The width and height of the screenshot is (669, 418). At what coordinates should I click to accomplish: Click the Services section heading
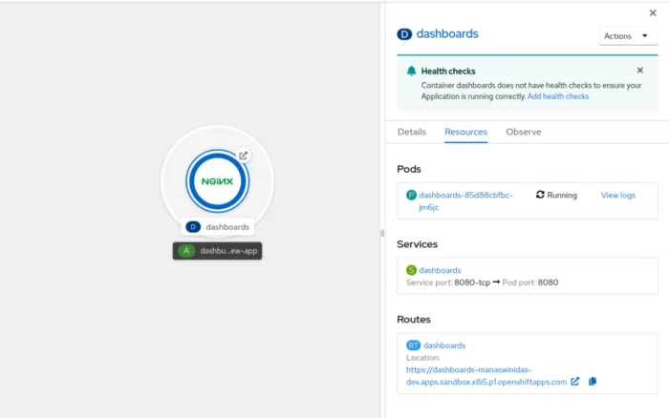tap(418, 244)
